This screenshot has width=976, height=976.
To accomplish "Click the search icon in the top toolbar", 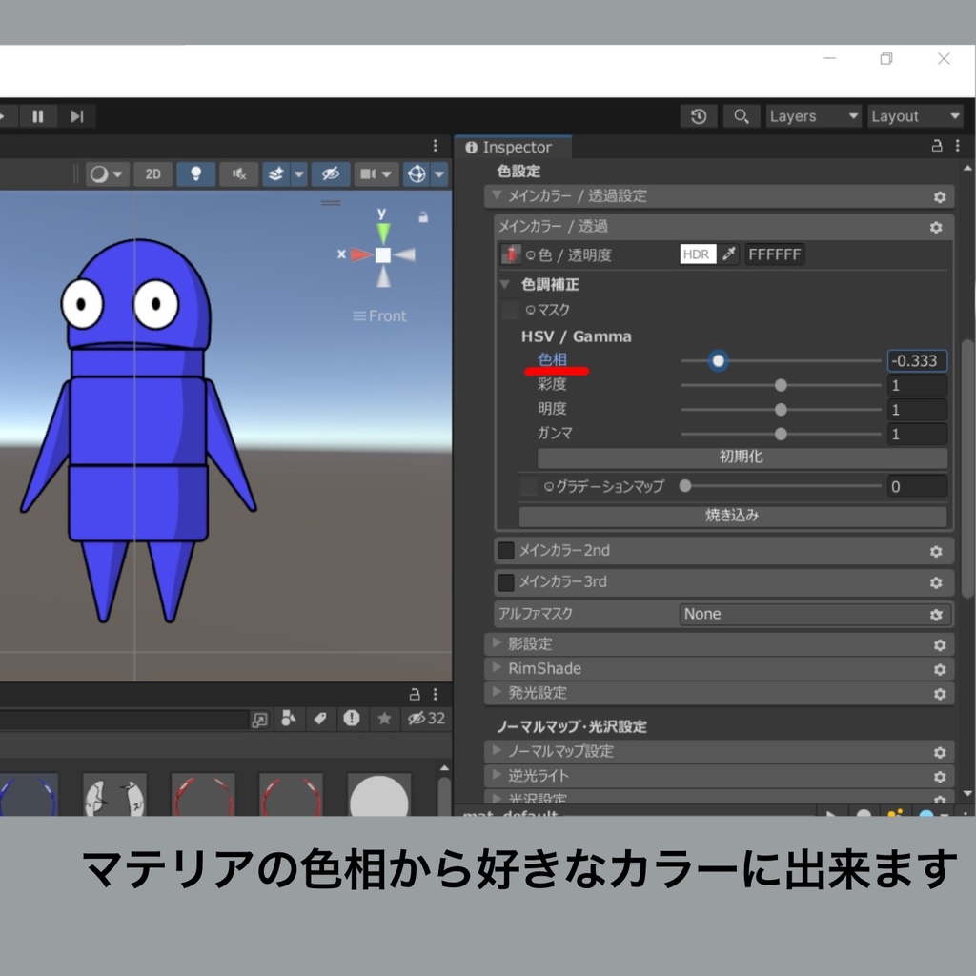I will pos(742,115).
